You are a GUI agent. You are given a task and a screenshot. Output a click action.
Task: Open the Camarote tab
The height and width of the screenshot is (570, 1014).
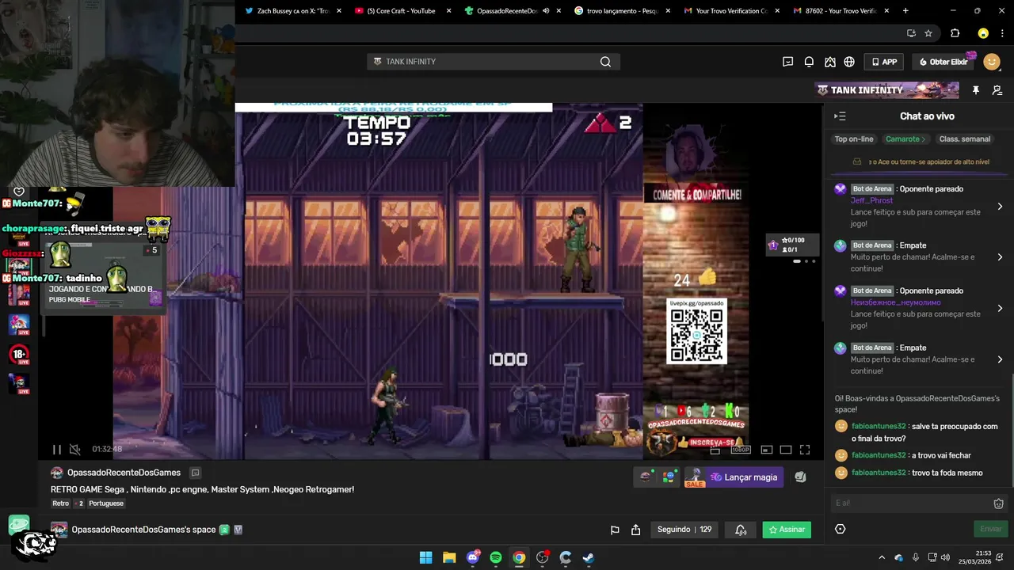point(905,139)
